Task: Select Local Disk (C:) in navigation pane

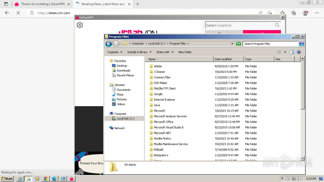Action: (126, 119)
